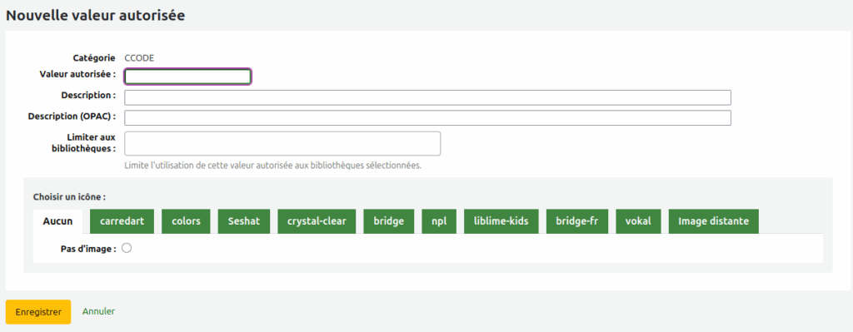Click the Description (OPAC) input field

pyautogui.click(x=427, y=118)
